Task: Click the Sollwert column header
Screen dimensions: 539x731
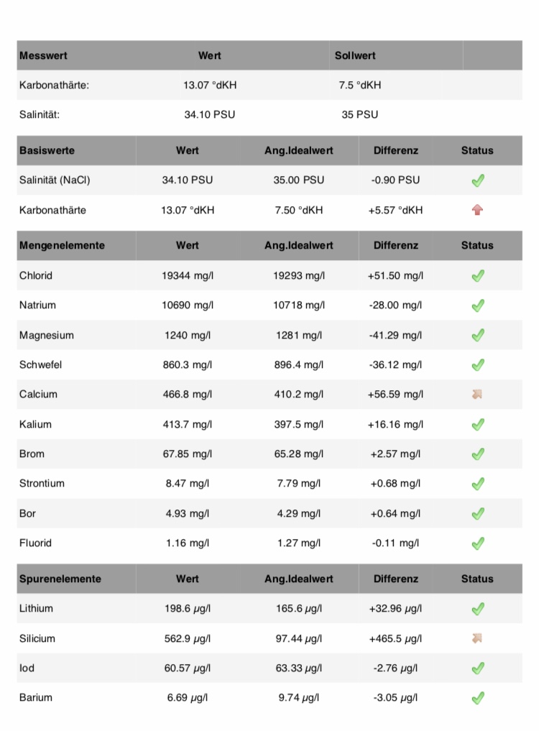Action: pyautogui.click(x=355, y=55)
